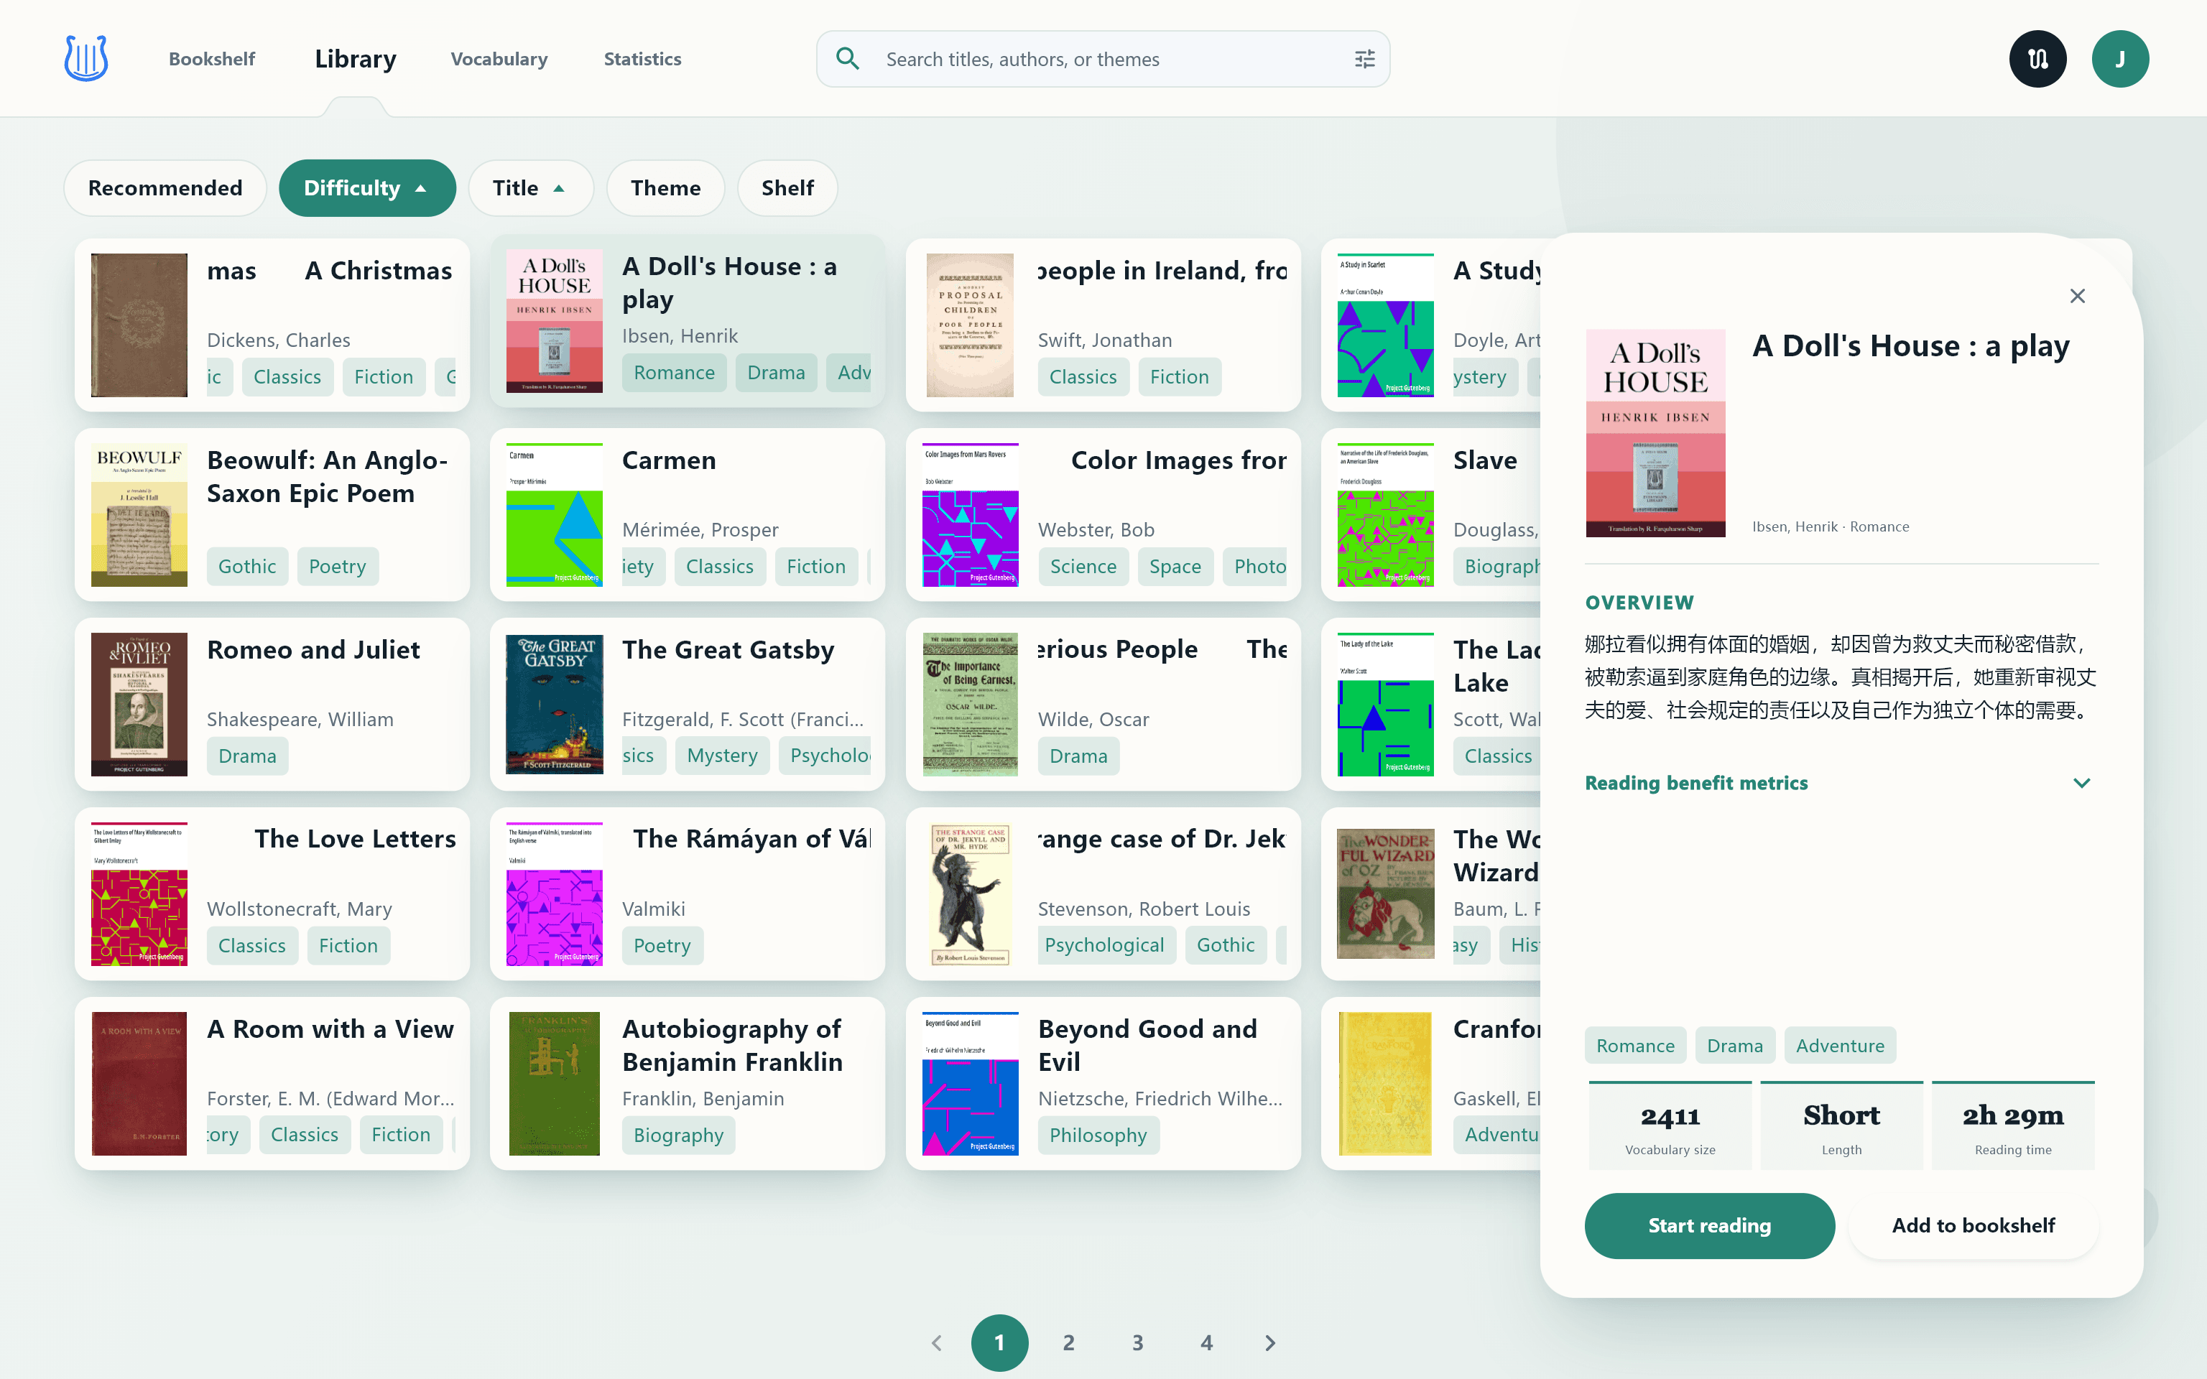Open The Great Gatsby cover thumbnail
The width and height of the screenshot is (2207, 1379).
point(555,704)
